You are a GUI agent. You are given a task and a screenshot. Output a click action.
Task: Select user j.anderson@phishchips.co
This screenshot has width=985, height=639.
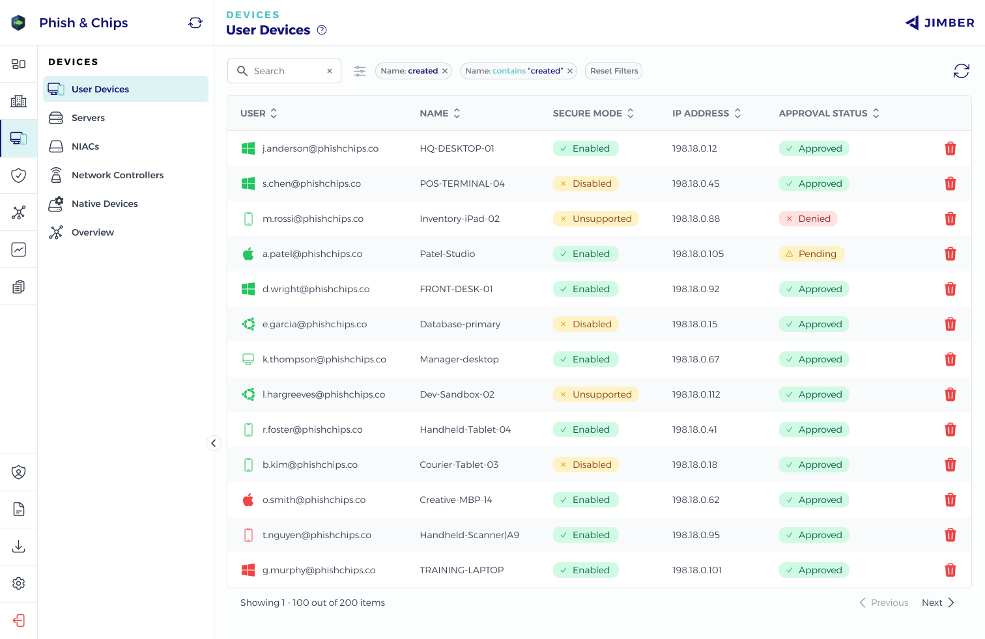[x=321, y=148]
